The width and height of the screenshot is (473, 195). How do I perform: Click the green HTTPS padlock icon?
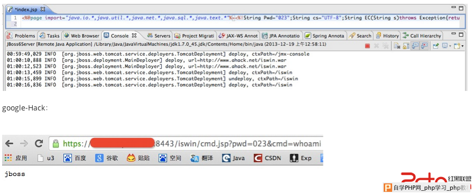pyautogui.click(x=55, y=143)
